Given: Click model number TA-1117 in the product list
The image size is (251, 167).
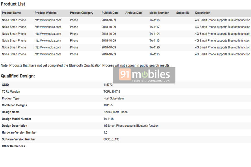Looking at the screenshot, I should [155, 27].
